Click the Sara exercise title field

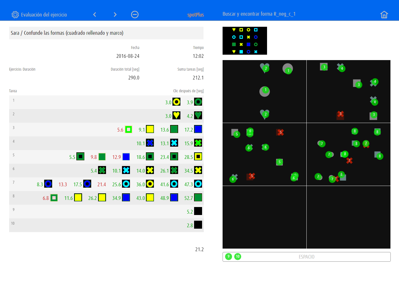tap(106, 33)
